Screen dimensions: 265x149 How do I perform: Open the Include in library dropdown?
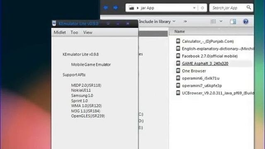point(157,22)
